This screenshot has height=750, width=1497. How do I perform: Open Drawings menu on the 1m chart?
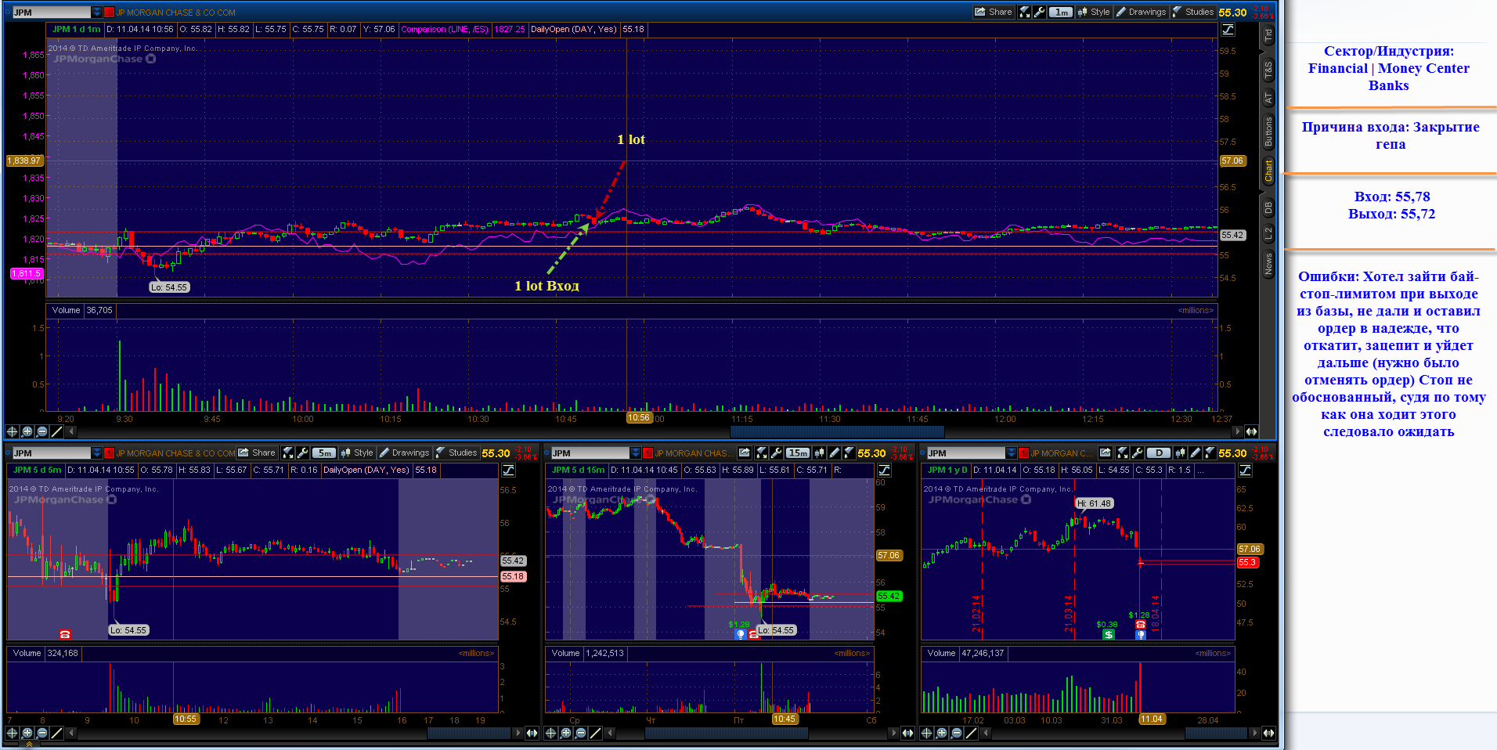click(x=1141, y=12)
